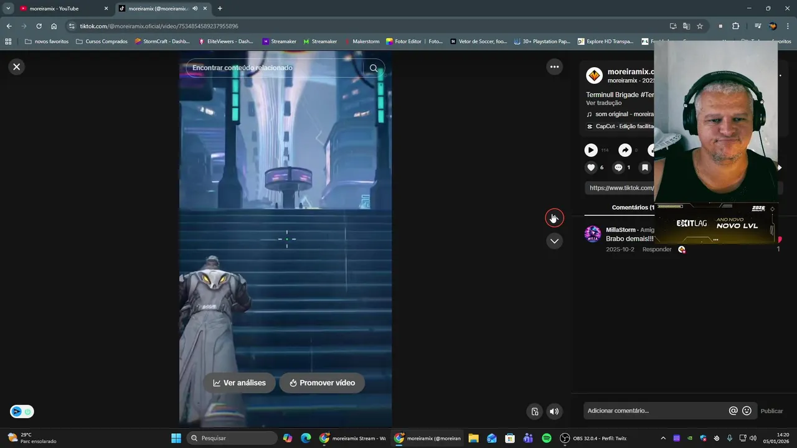
Task: Go to previous video with up arrow
Action: [x=554, y=217]
